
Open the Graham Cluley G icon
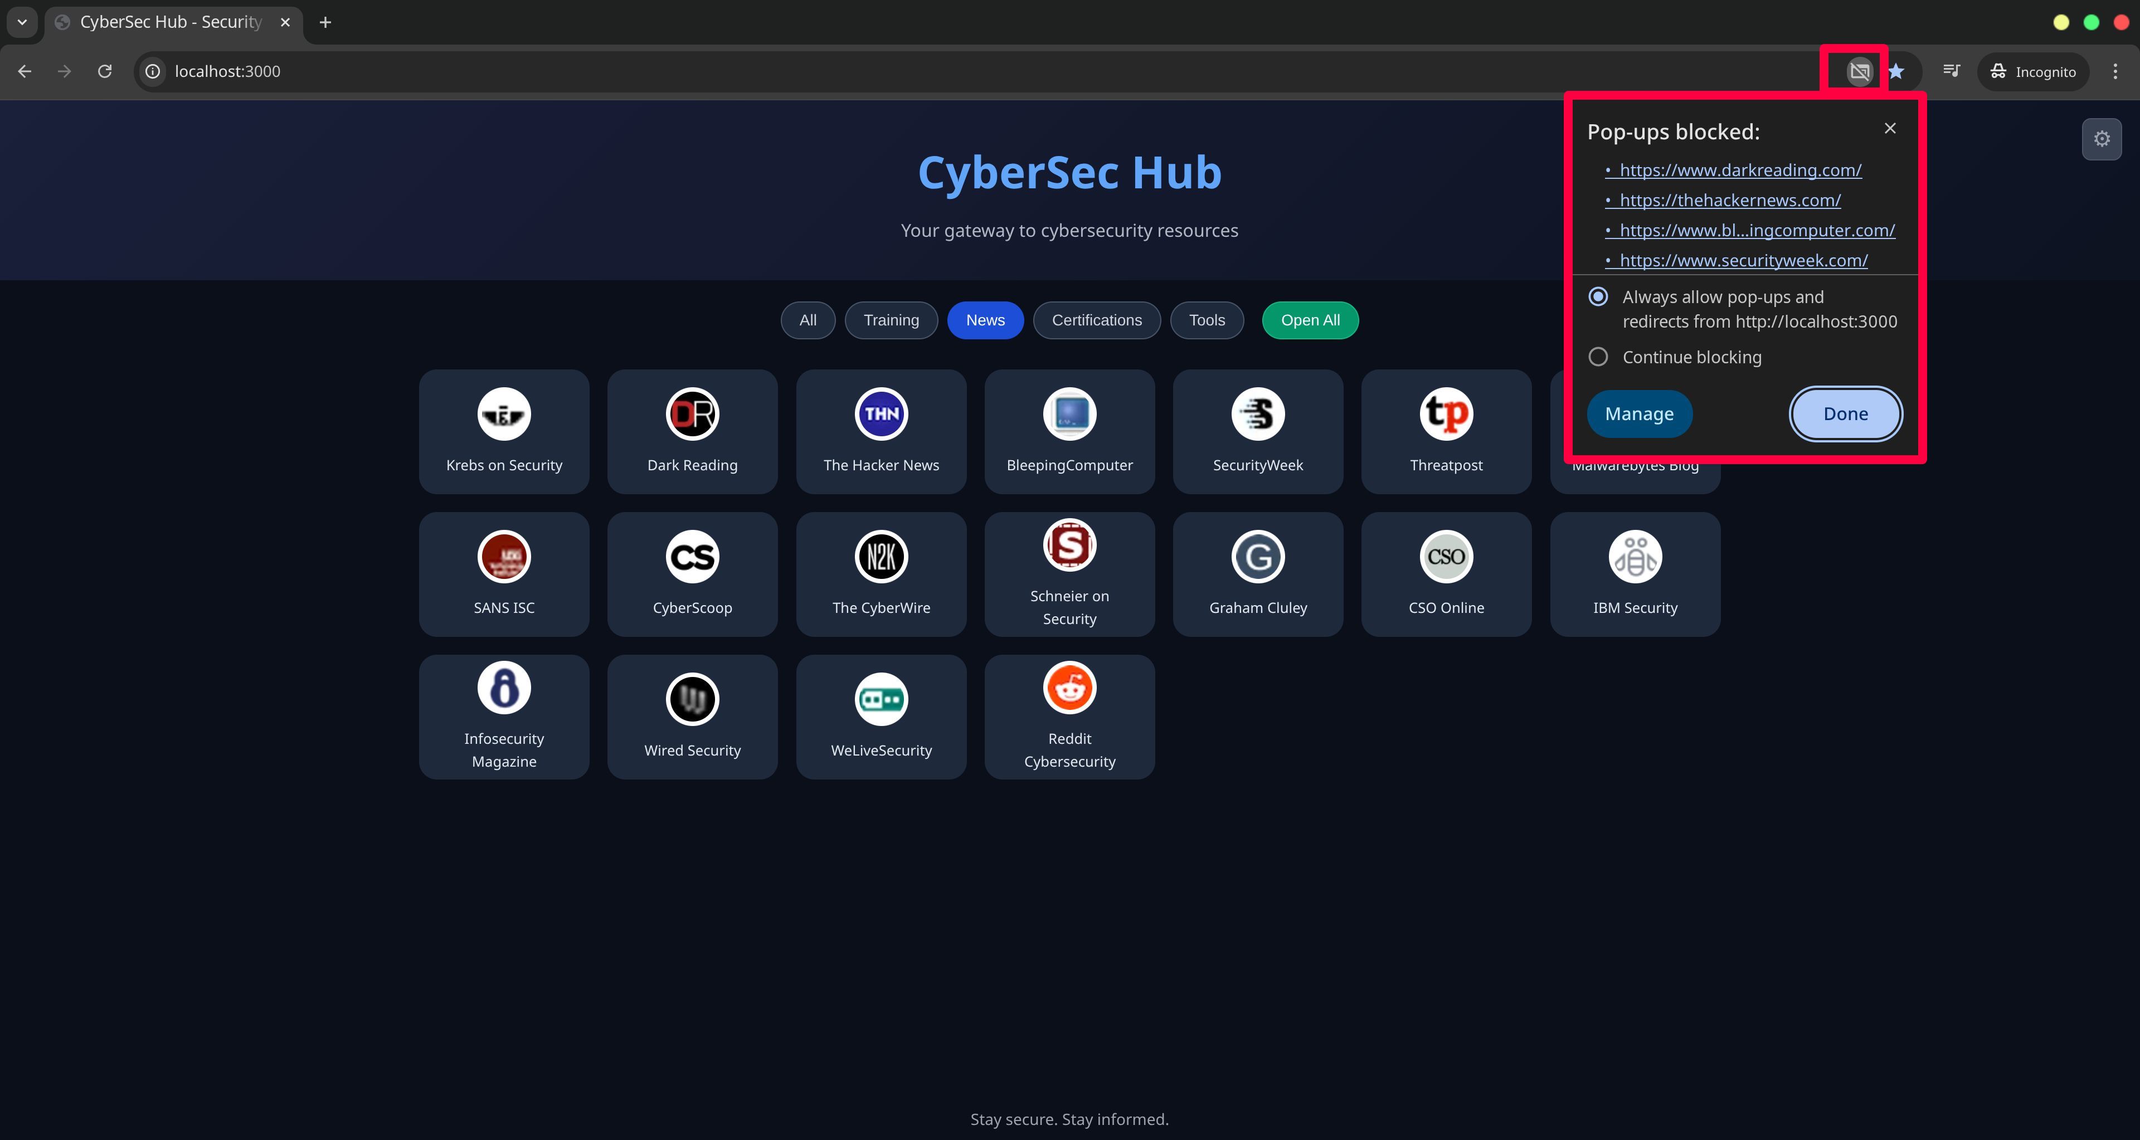(1258, 556)
